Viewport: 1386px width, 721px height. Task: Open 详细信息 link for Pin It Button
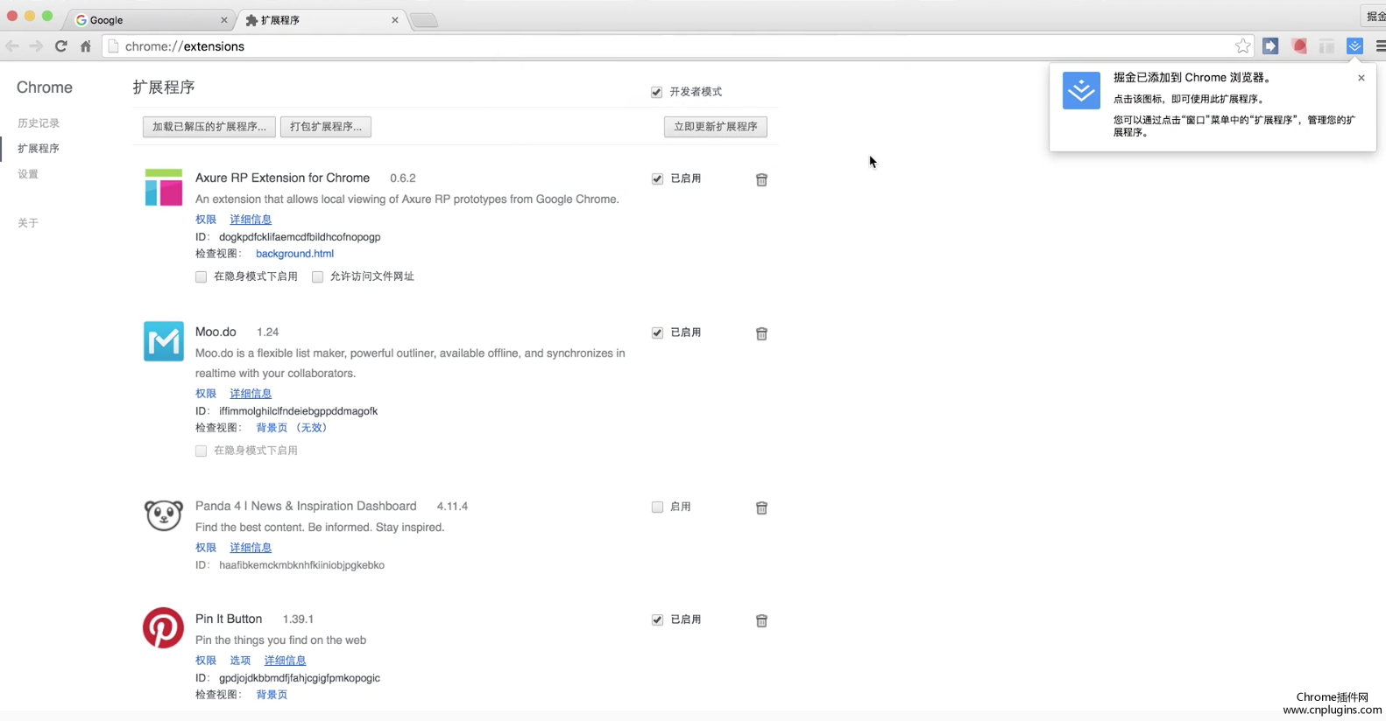click(286, 661)
